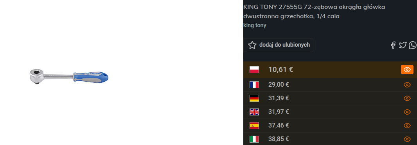This screenshot has height=145, width=417.
Task: View the 10,61 € offer via orange eye button
Action: click(407, 70)
